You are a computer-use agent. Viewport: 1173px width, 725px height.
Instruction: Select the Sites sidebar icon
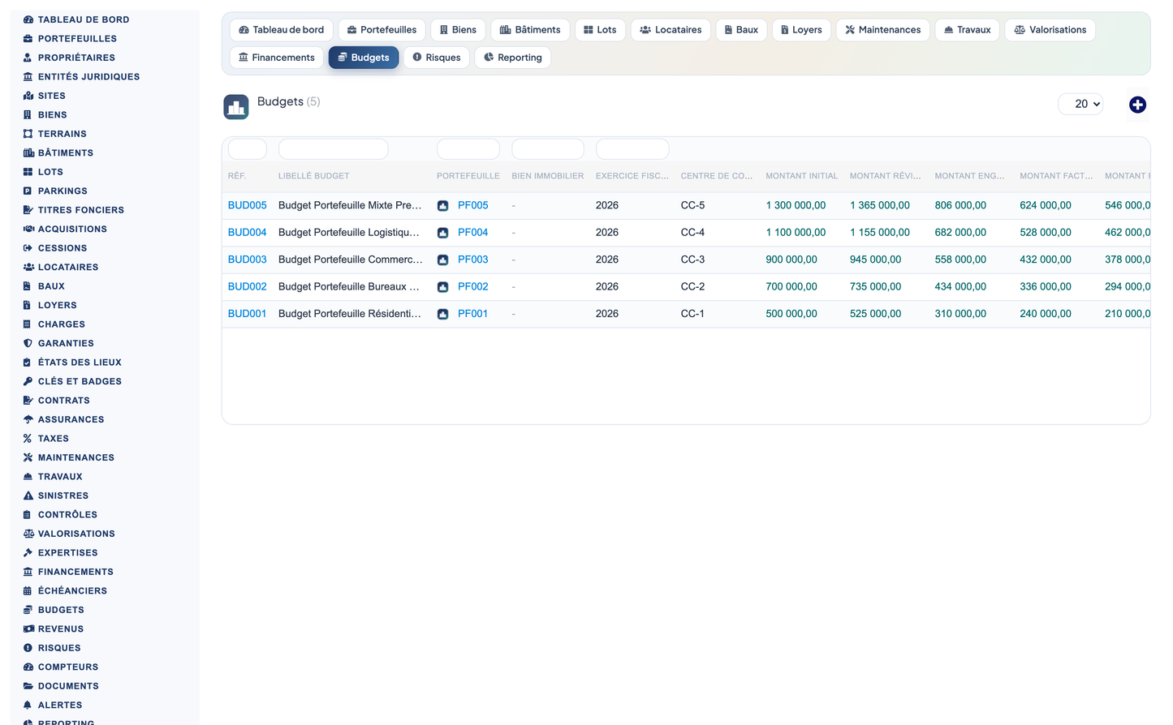pyautogui.click(x=28, y=96)
